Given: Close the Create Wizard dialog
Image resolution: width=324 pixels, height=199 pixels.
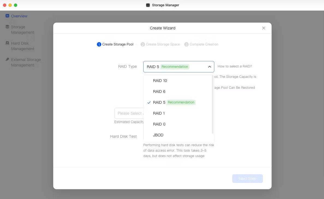Looking at the screenshot, I should click(x=263, y=28).
